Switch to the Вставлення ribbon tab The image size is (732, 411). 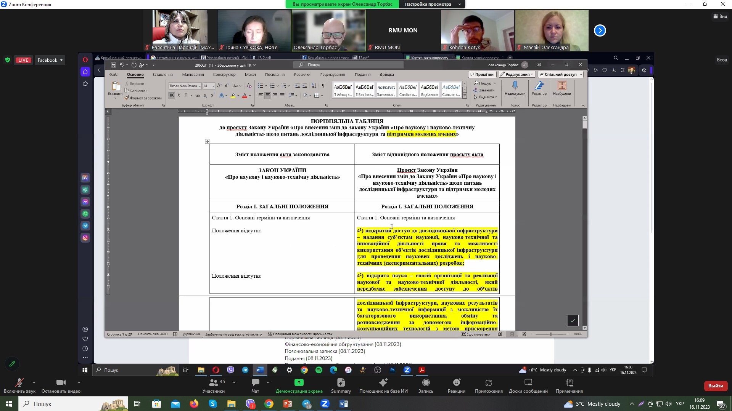tap(162, 75)
